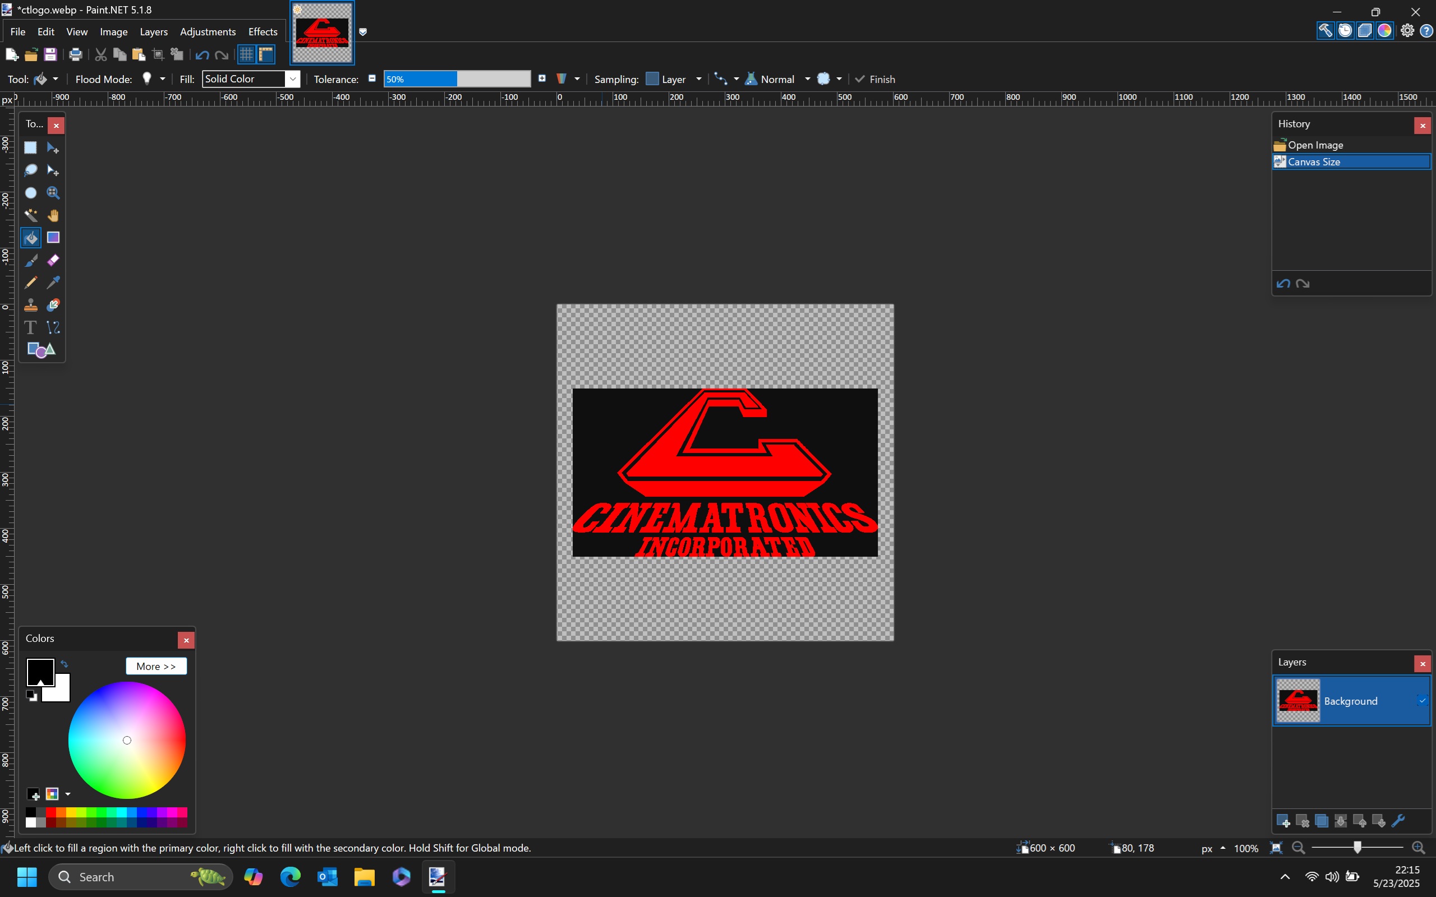Screen dimensions: 1436x897
Task: Select the Text tool
Action: coord(31,327)
